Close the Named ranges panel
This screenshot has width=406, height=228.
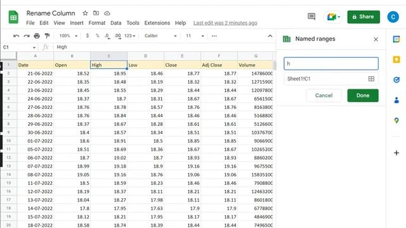[376, 39]
